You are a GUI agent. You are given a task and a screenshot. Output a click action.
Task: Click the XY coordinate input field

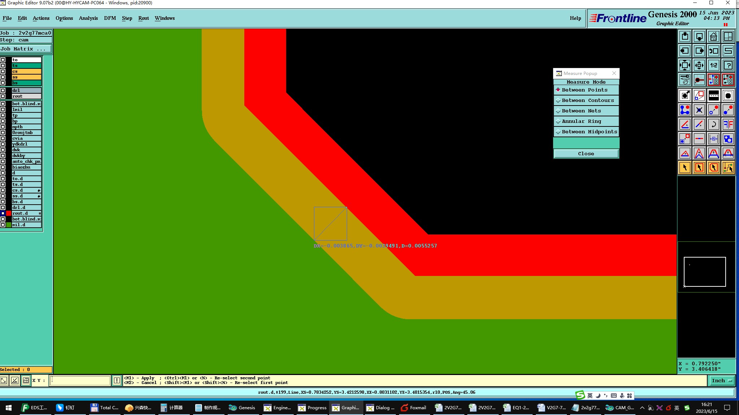point(80,380)
